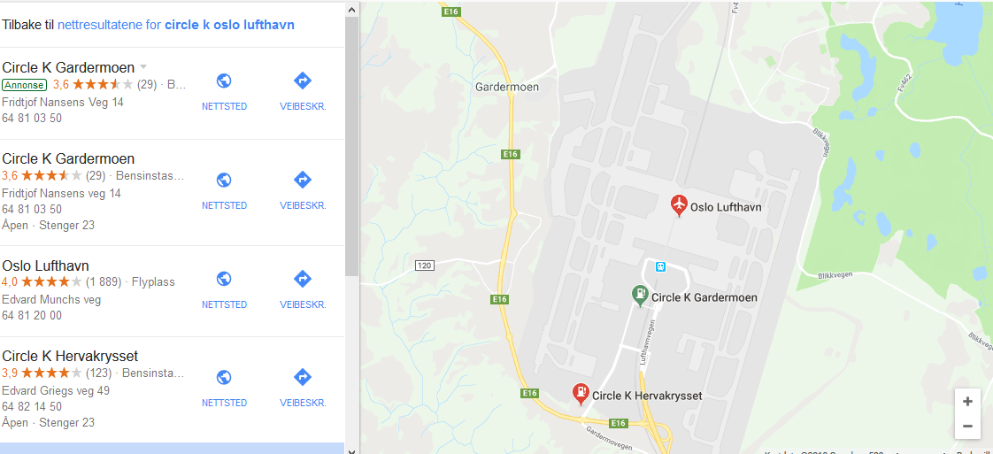Click the red fuel pin for Circle K Hervakrysset
The width and height of the screenshot is (993, 454).
click(580, 395)
